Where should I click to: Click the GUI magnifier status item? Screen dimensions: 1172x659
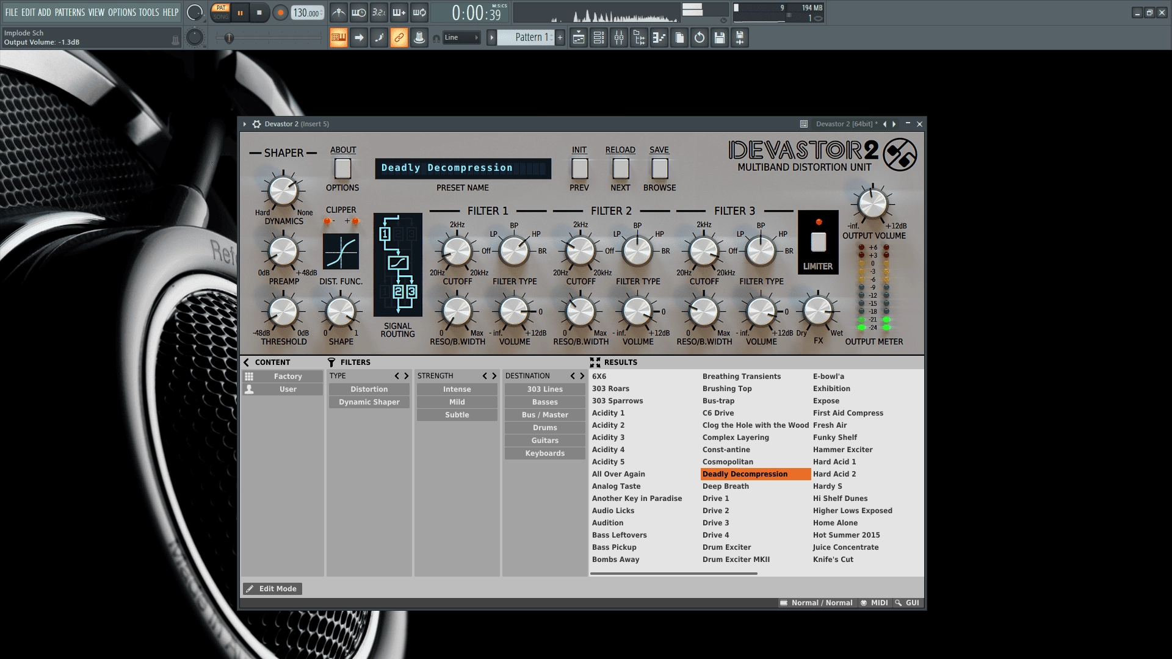point(907,603)
